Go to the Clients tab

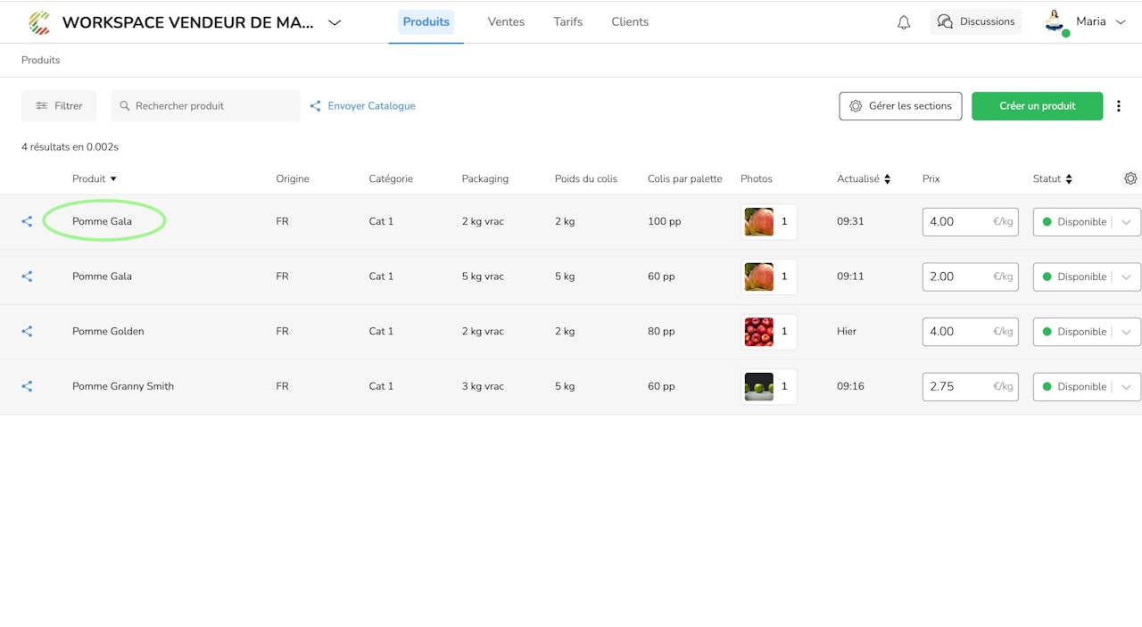[630, 21]
